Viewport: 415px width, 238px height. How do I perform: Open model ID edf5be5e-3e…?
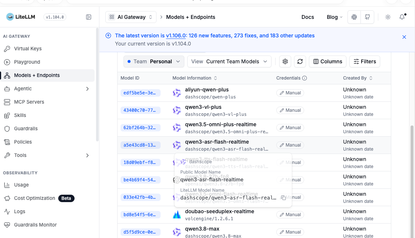[x=140, y=93]
